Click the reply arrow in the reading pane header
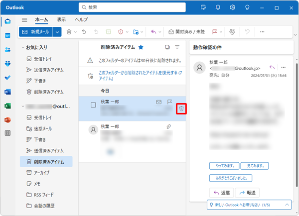 click(272, 67)
